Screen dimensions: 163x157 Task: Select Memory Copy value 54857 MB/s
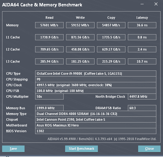tap(111, 25)
